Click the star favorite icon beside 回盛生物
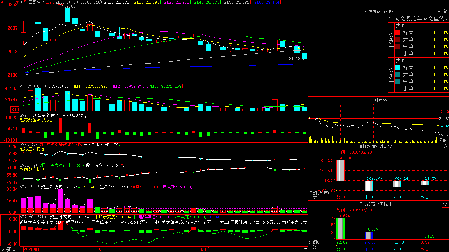The image size is (449, 252). click(x=22, y=2)
